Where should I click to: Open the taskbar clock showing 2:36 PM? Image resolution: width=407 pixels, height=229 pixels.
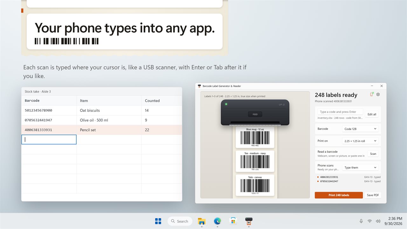click(x=394, y=221)
